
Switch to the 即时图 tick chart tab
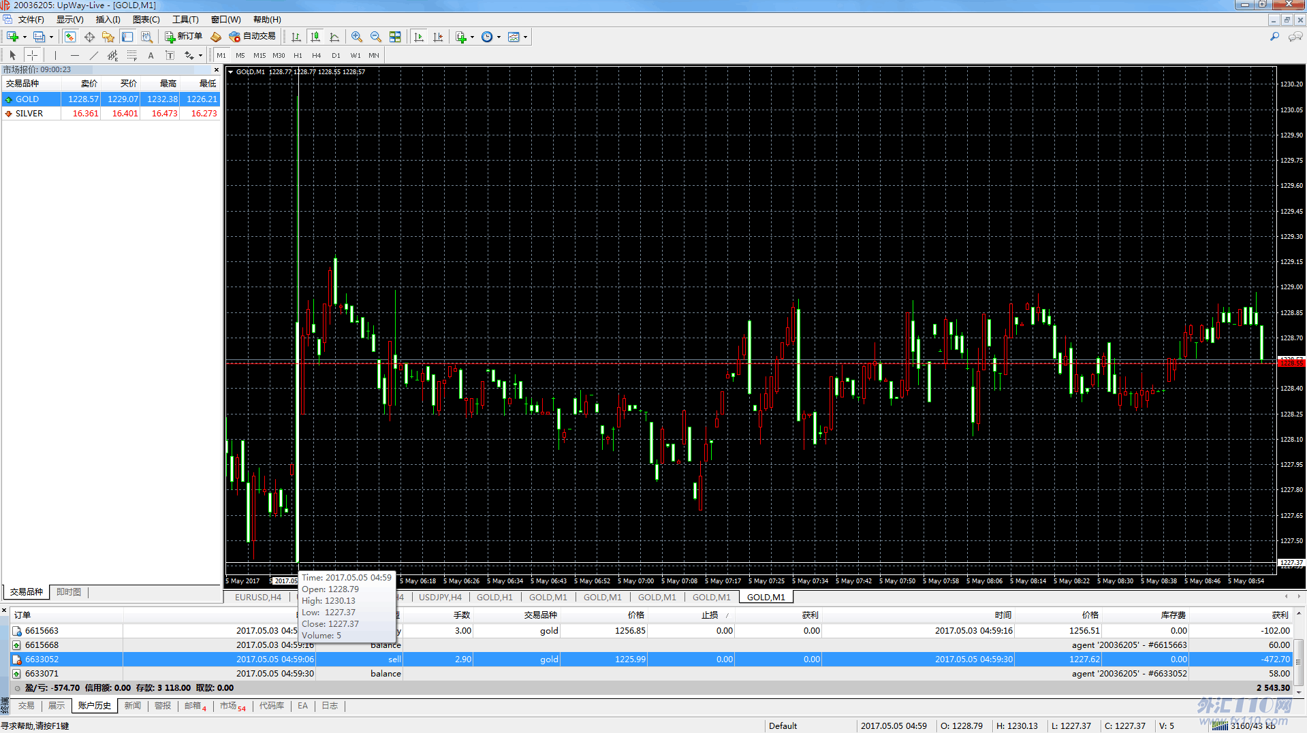point(69,592)
